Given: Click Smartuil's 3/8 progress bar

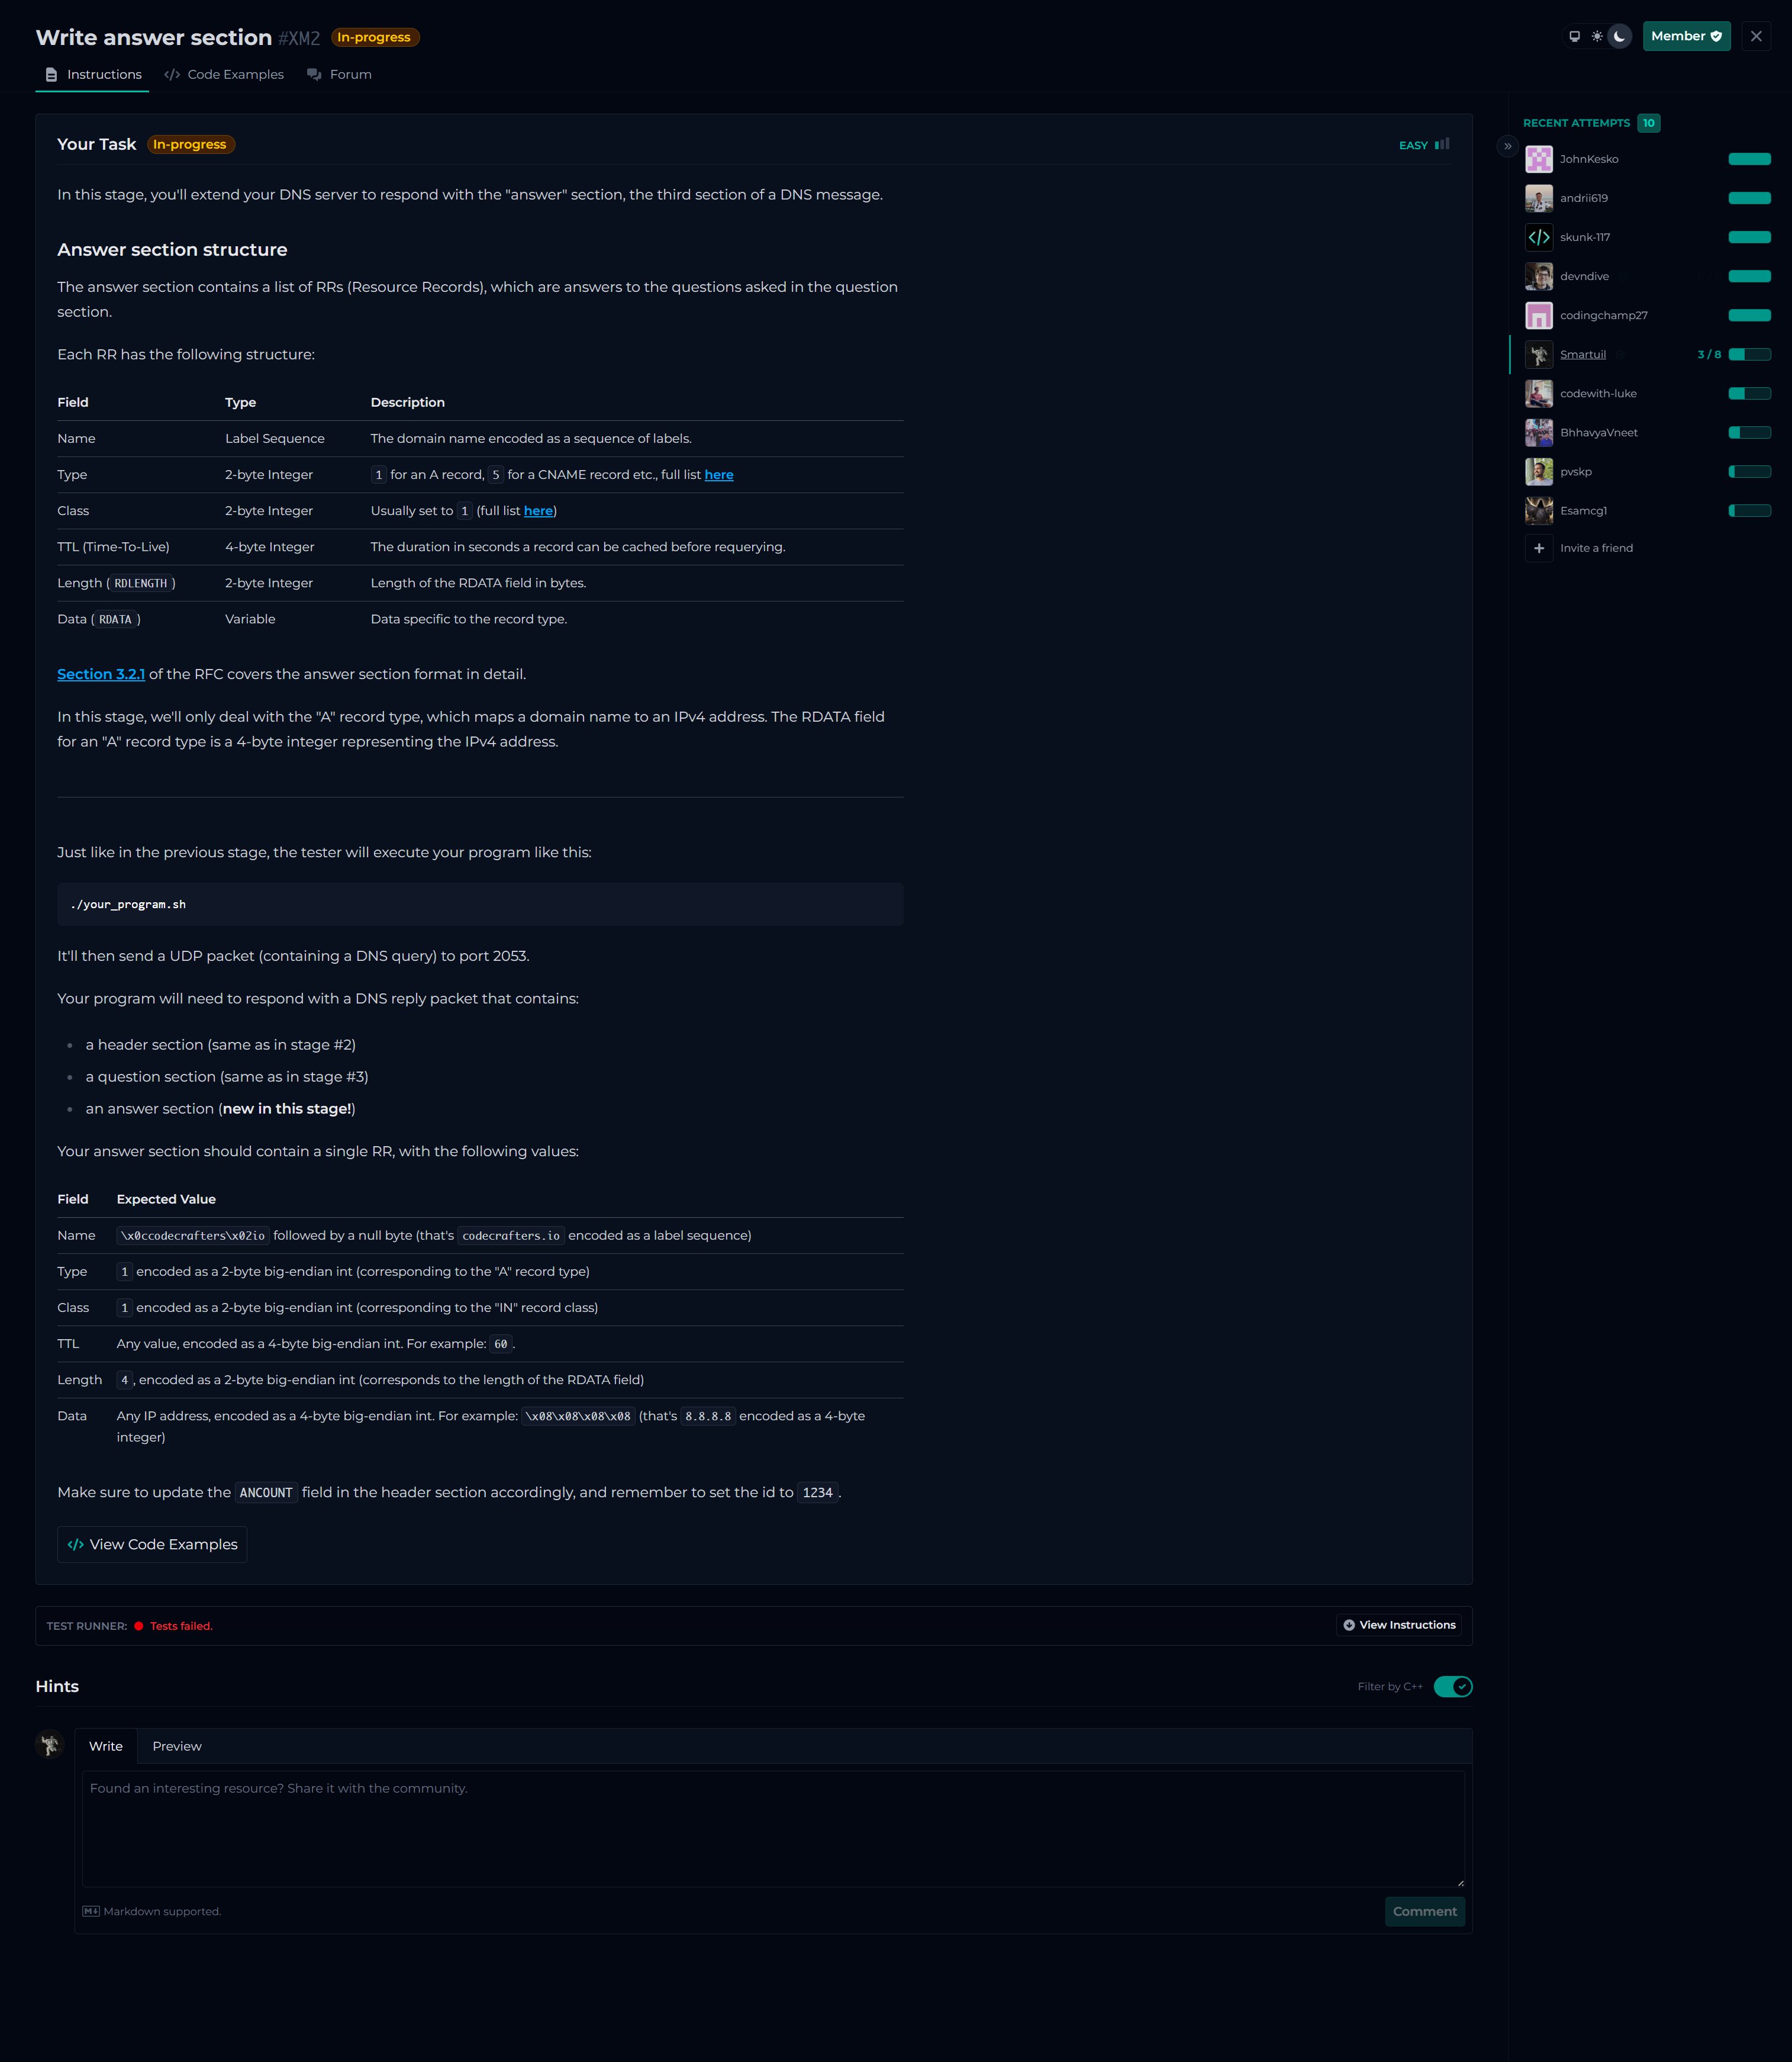Looking at the screenshot, I should click(1749, 354).
